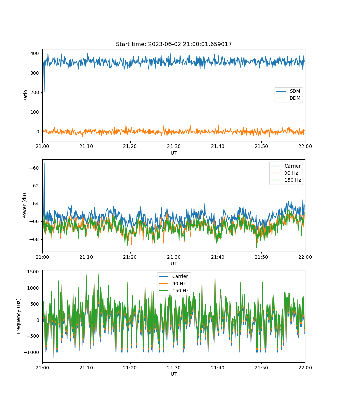Click the UT x-axis label under bottom plot

174,374
